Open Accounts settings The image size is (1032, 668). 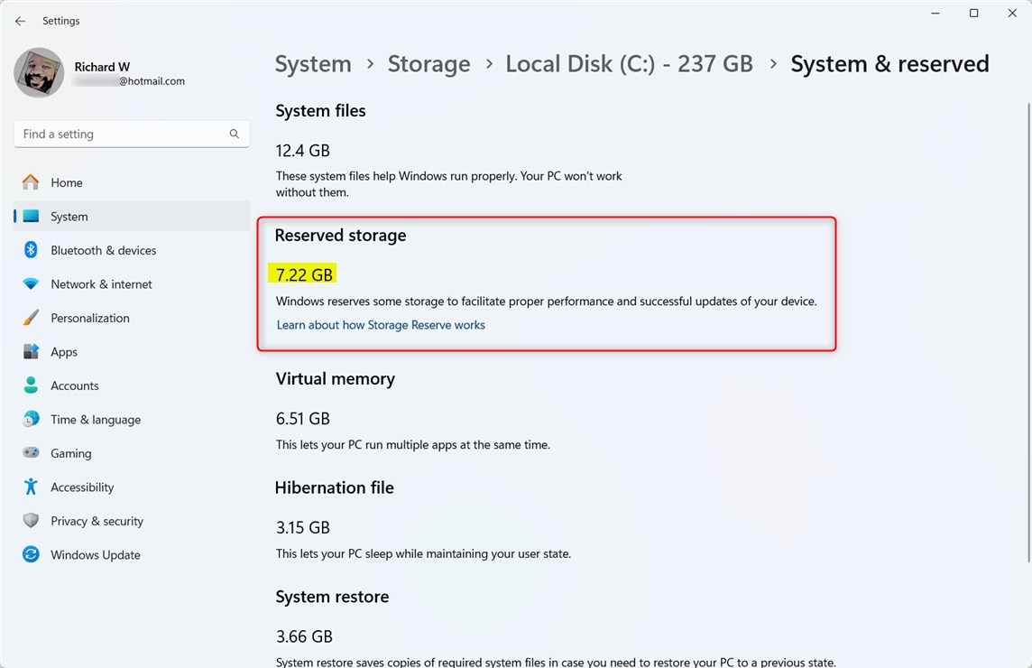point(74,385)
